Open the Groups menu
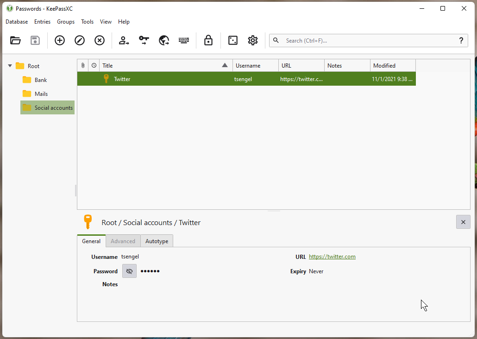The height and width of the screenshot is (339, 477). click(66, 22)
